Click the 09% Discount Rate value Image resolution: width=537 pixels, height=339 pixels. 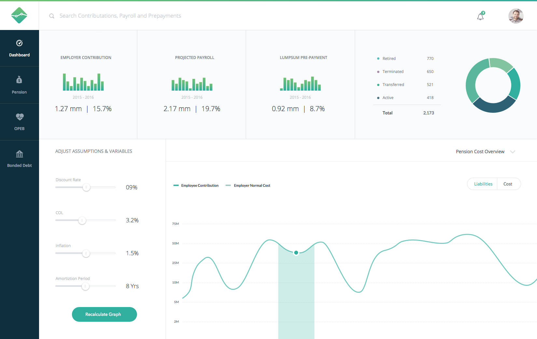pyautogui.click(x=131, y=187)
